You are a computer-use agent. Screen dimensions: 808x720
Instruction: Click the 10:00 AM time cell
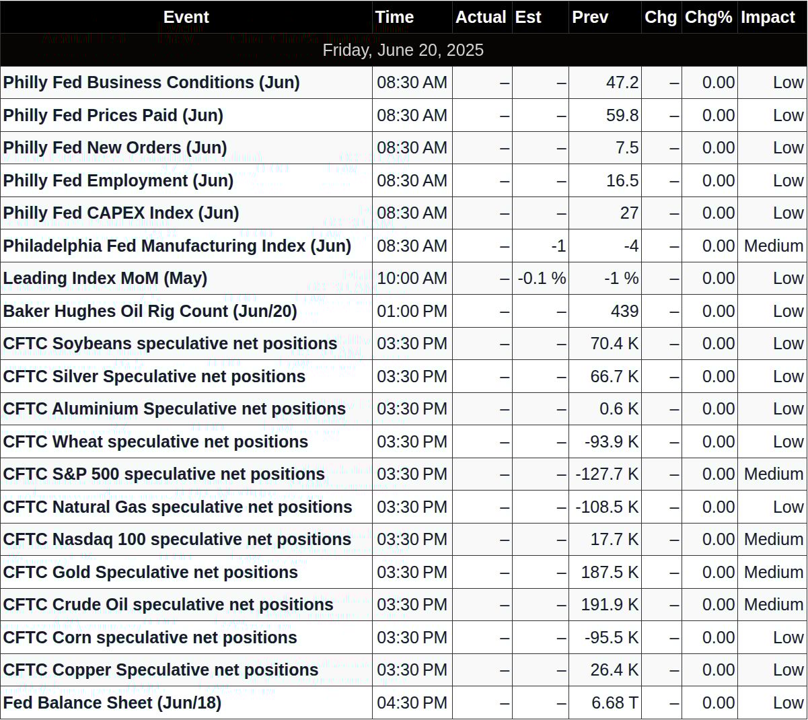[x=412, y=279]
